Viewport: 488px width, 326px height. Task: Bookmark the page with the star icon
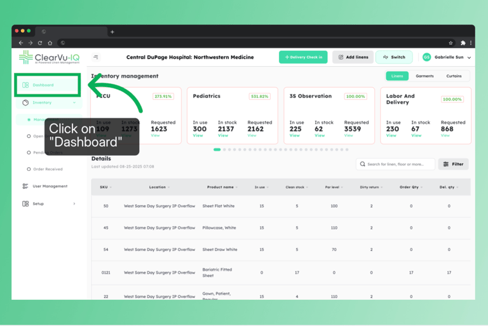[451, 43]
